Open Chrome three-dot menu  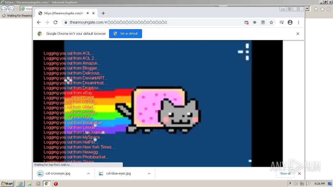click(298, 22)
